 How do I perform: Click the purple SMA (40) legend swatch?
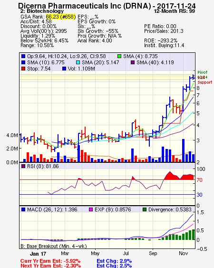(133, 62)
